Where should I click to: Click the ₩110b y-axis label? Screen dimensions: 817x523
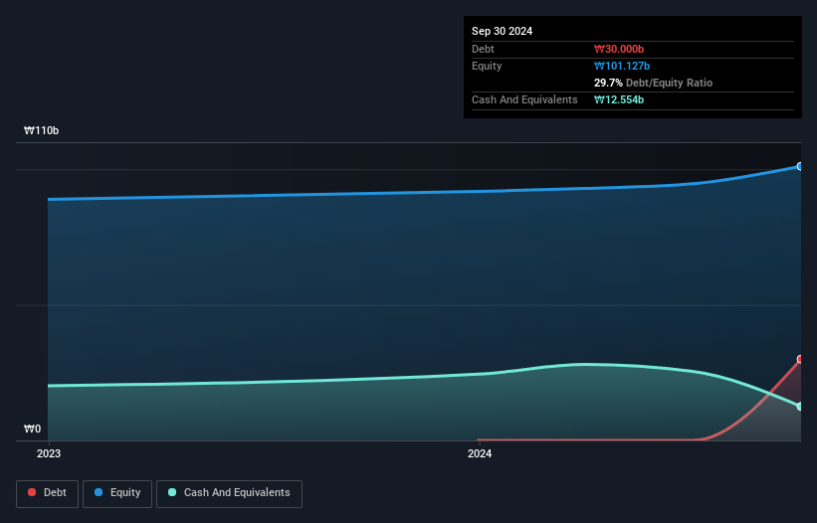pos(41,130)
